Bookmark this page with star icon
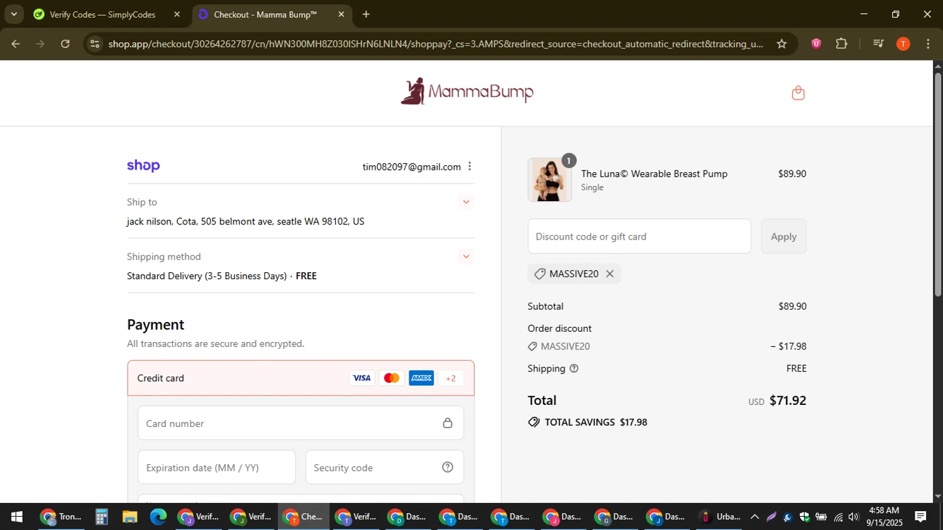This screenshot has height=530, width=943. coord(781,44)
